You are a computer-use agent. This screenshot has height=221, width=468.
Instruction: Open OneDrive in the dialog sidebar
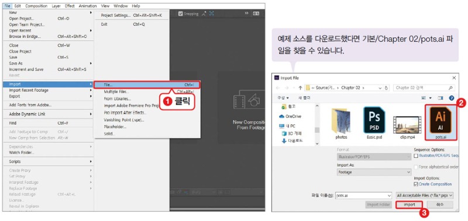(x=290, y=116)
